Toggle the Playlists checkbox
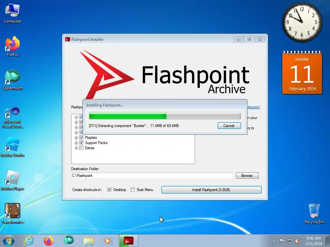The image size is (330, 247). 81,138
